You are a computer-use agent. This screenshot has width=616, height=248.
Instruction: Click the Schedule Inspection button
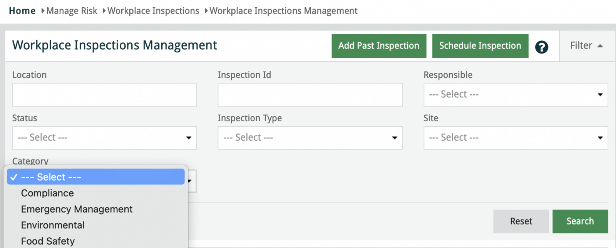[480, 46]
